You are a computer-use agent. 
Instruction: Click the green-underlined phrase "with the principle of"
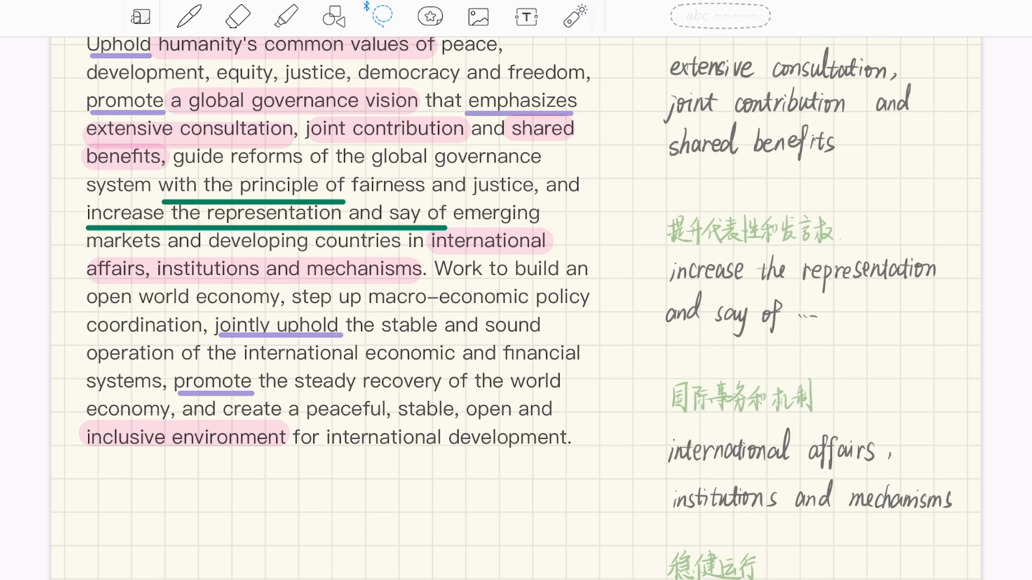[x=252, y=185]
